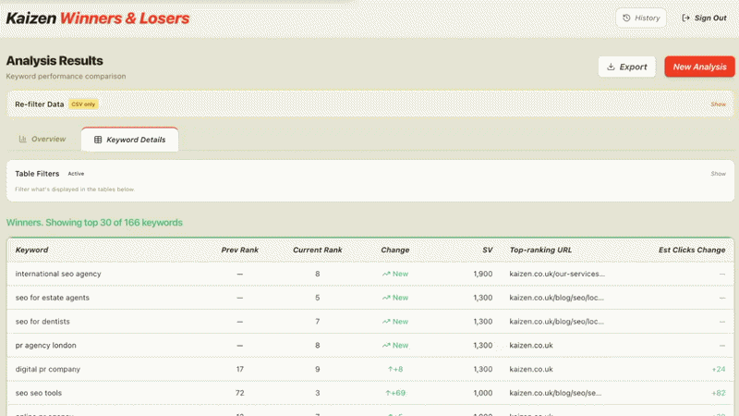This screenshot has height=416, width=739.
Task: Click the Overview chart icon
Action: (x=22, y=140)
